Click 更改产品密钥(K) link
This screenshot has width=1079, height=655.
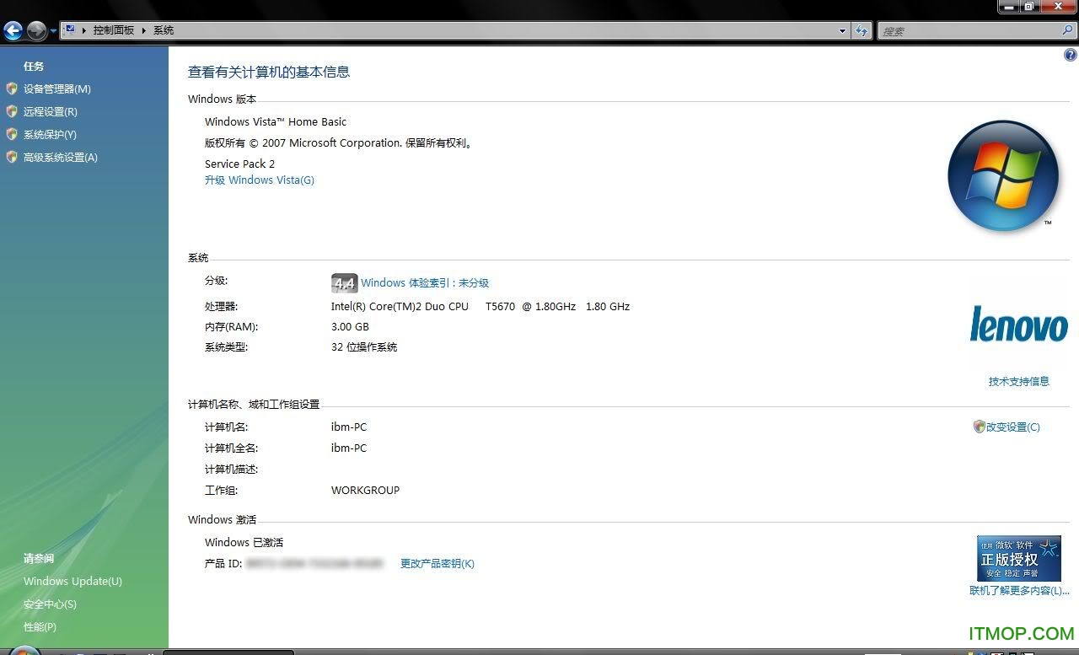[437, 563]
